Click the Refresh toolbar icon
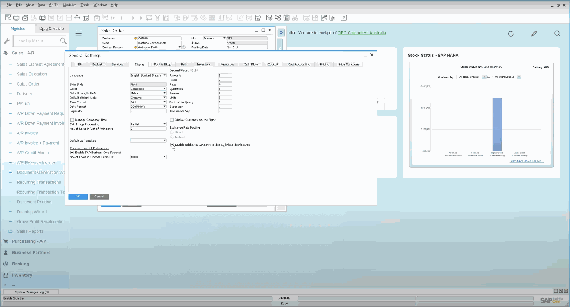The height and width of the screenshot is (307, 570). click(149, 18)
